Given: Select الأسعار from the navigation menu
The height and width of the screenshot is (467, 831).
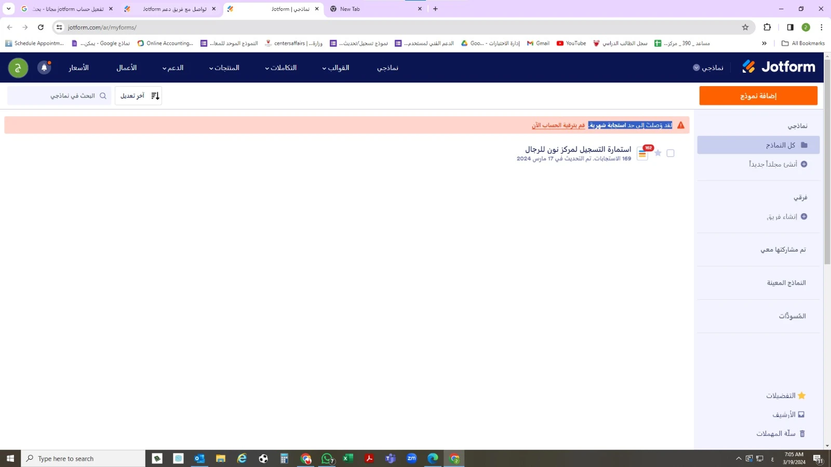Looking at the screenshot, I should [x=79, y=67].
